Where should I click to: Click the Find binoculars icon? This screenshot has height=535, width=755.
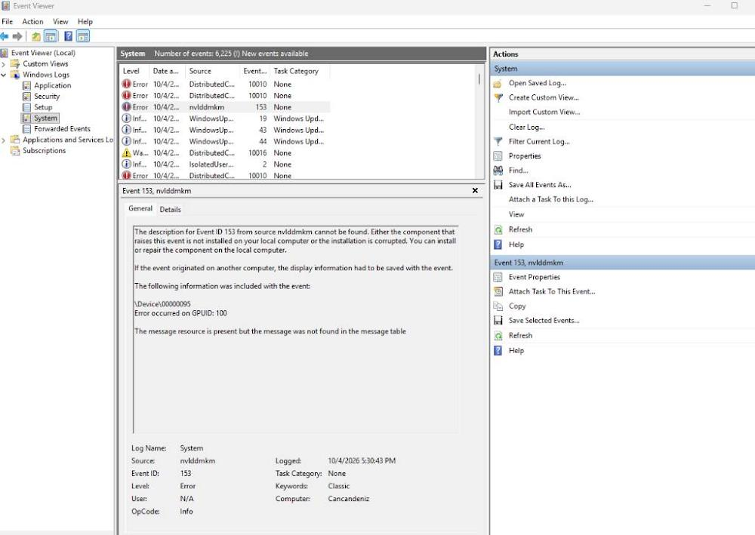tap(498, 171)
